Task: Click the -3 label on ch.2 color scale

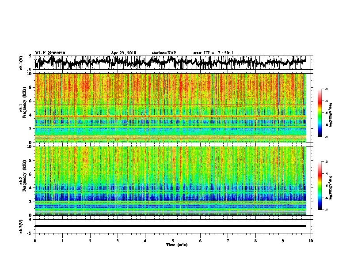Action: (x=326, y=162)
